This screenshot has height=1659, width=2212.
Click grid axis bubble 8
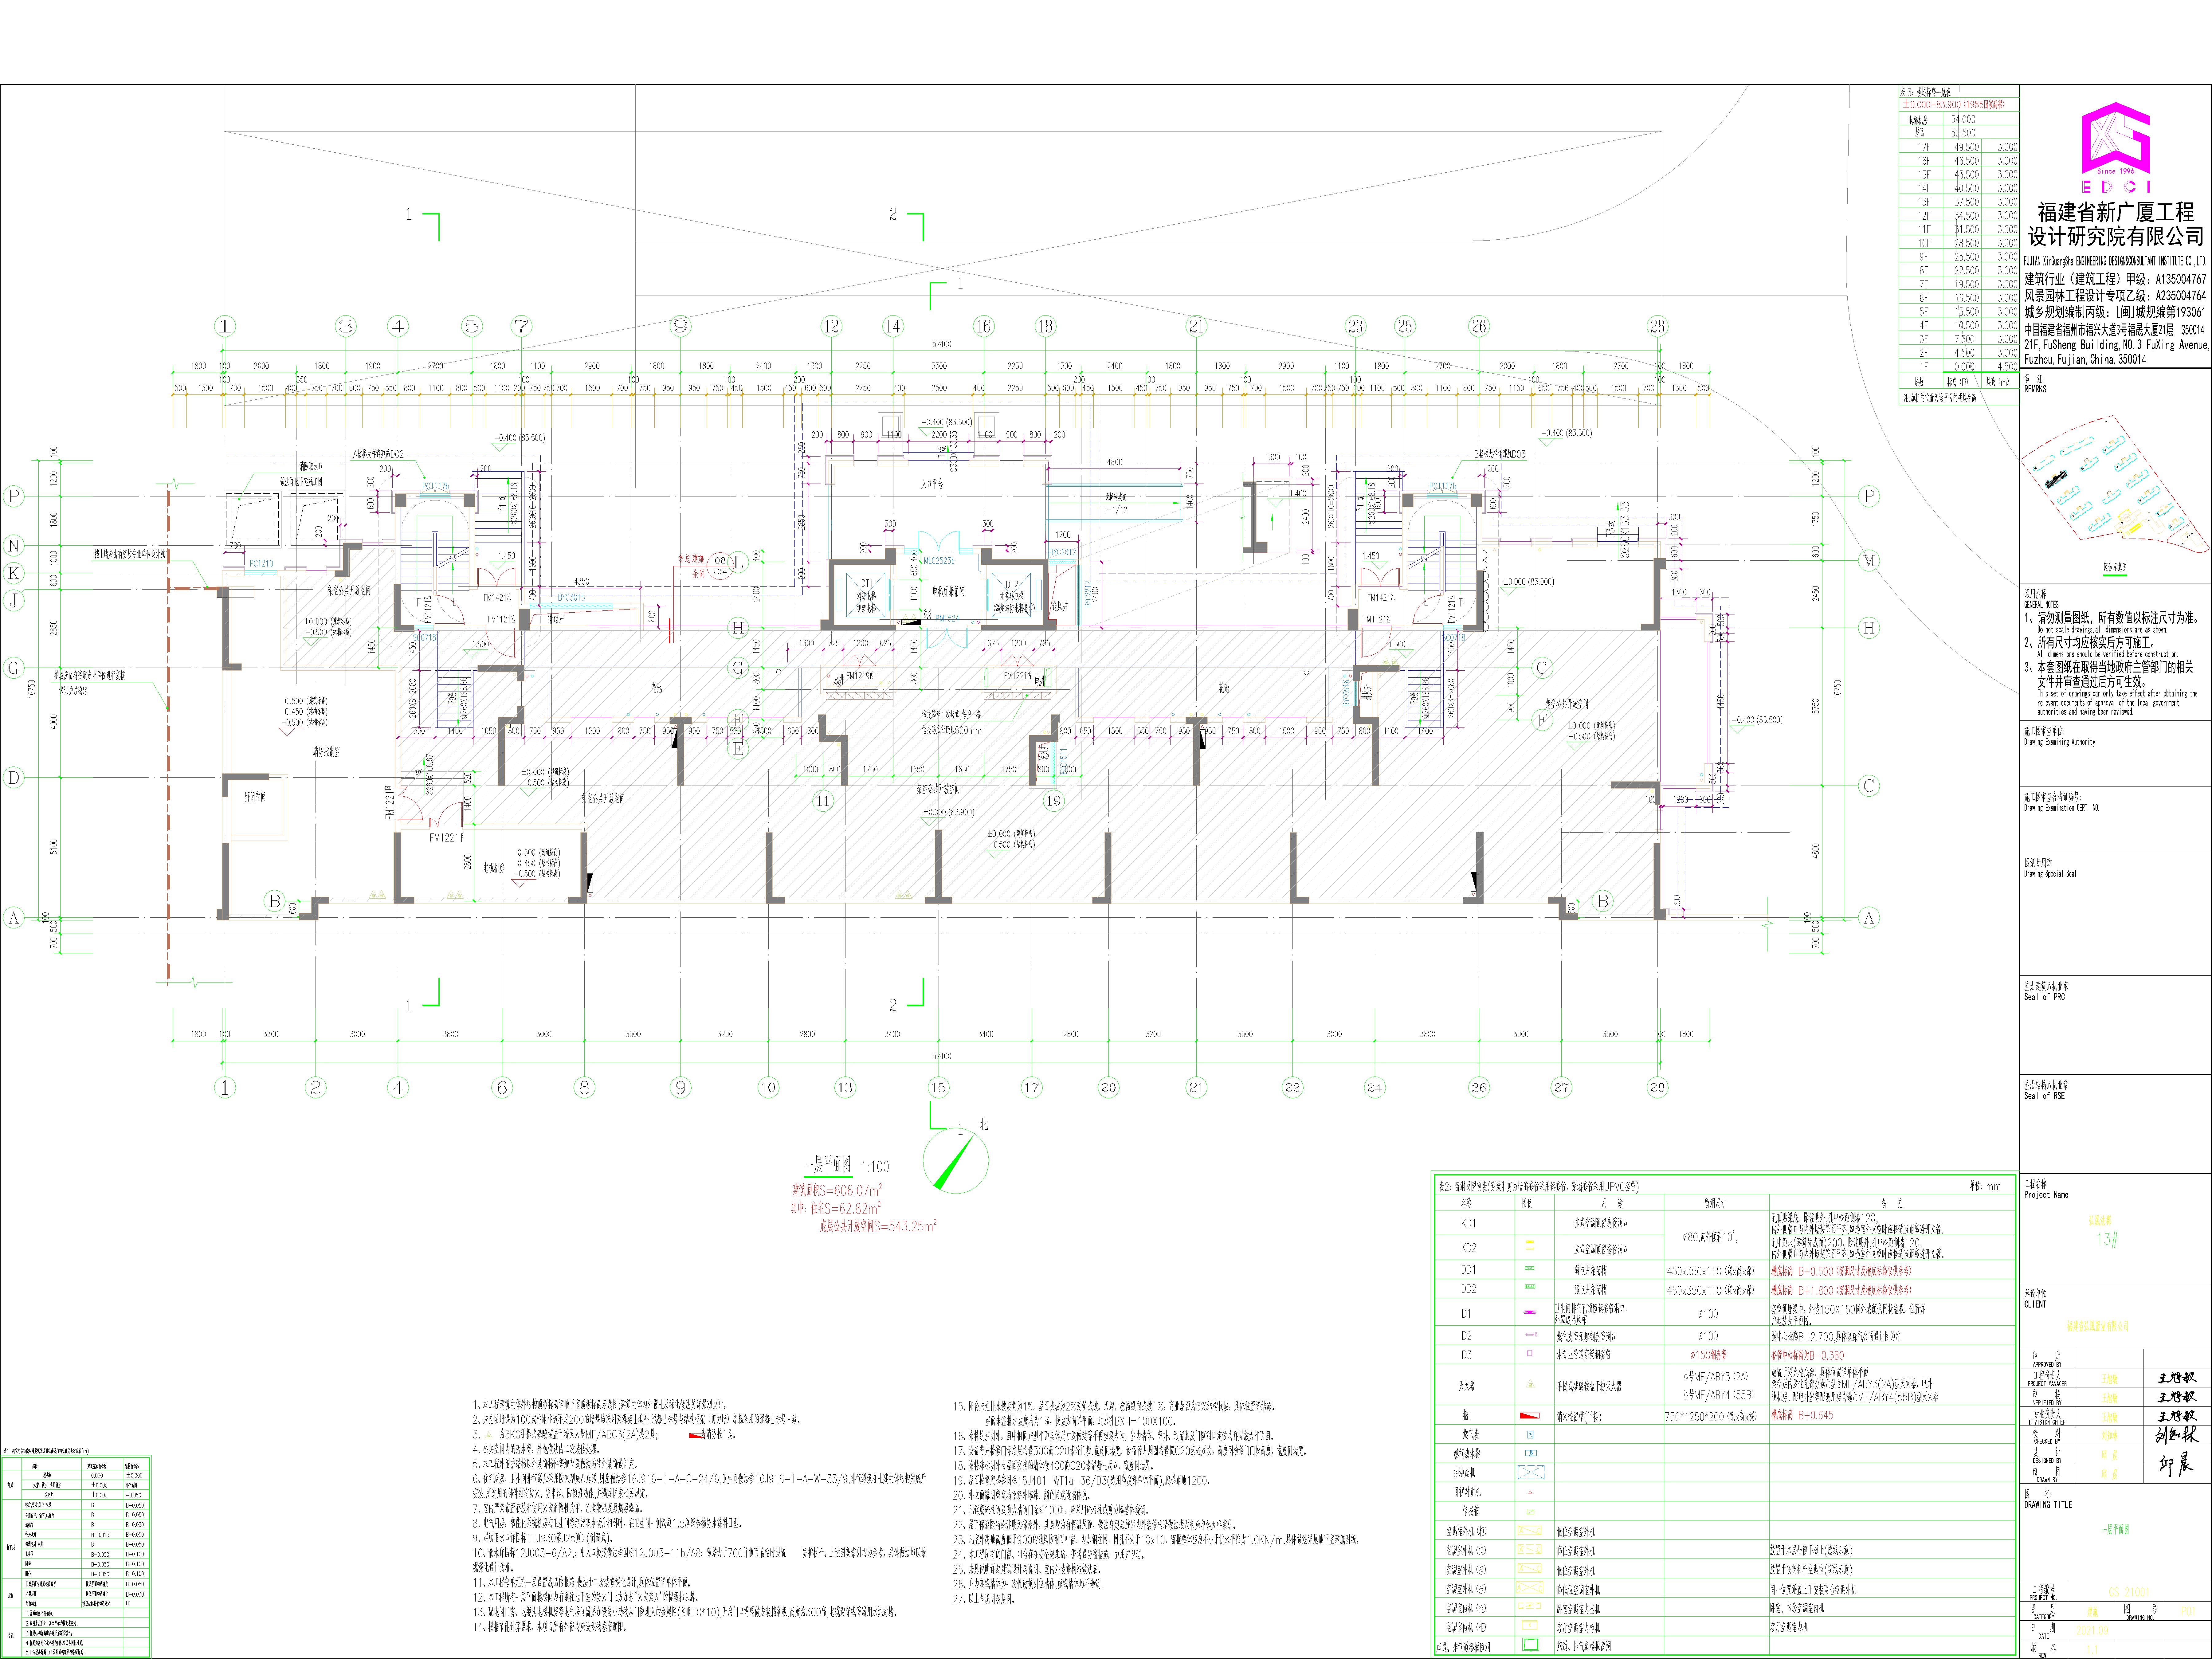585,1087
